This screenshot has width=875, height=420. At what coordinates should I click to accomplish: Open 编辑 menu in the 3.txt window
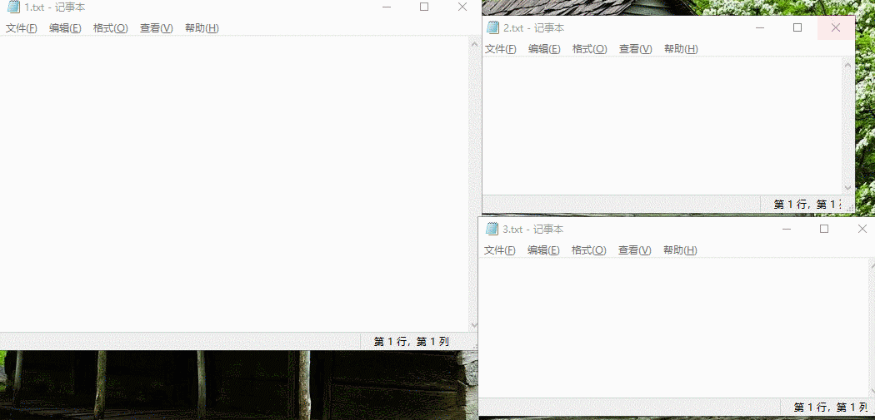point(543,250)
